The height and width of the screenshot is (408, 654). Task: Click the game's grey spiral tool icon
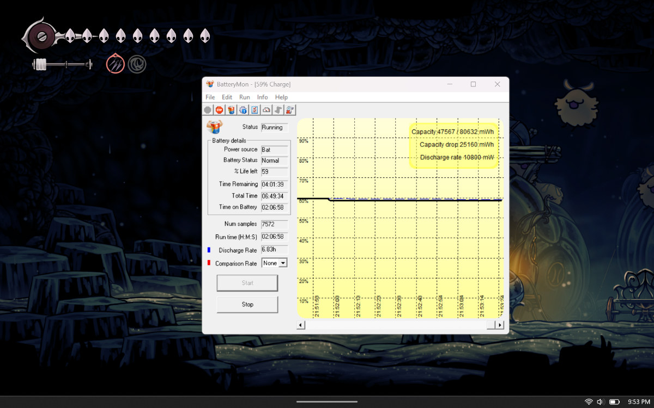137,65
